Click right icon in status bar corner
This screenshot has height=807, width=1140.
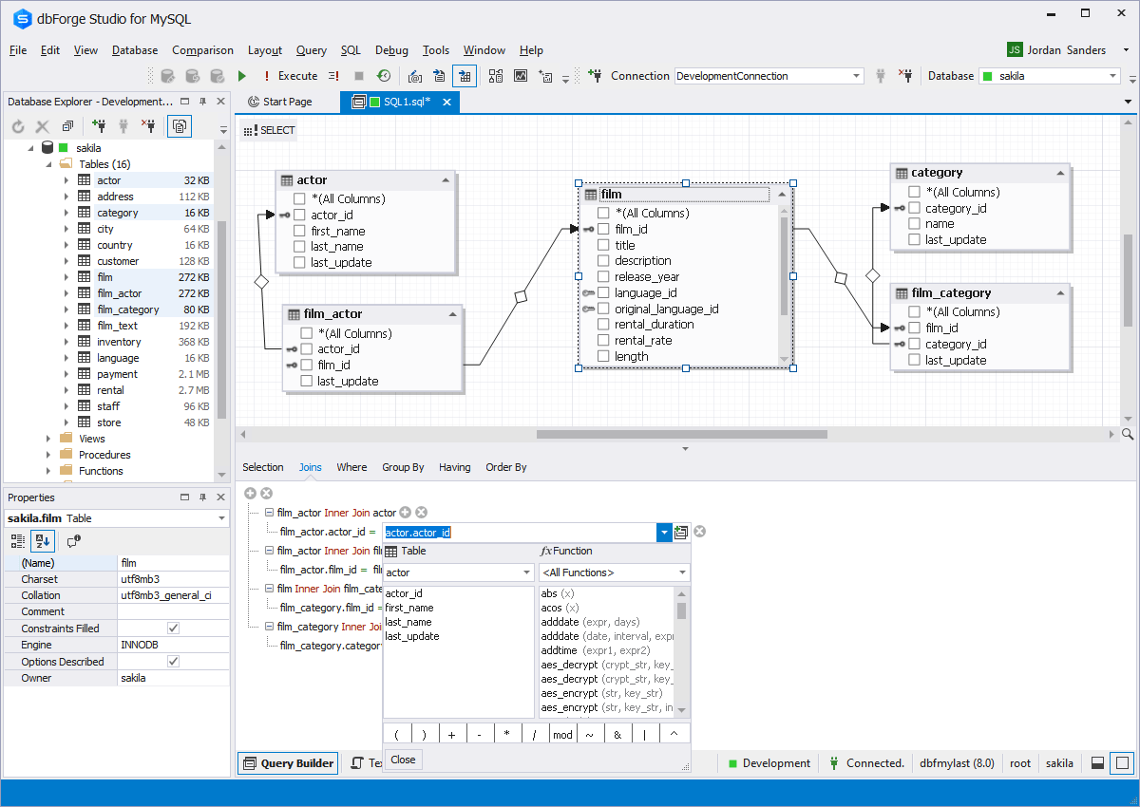tap(1122, 763)
